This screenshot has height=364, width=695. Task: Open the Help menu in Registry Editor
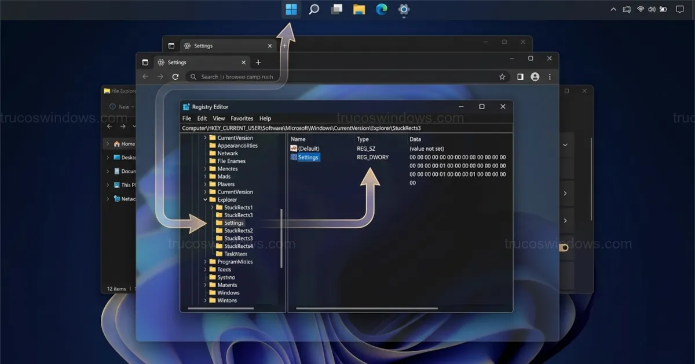point(265,118)
